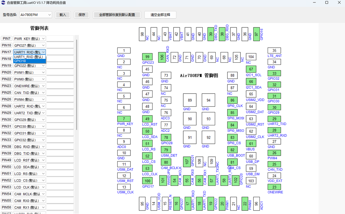Click pin 23 ONEWIRE on the diagram
345x214 pixels.
coord(274,187)
